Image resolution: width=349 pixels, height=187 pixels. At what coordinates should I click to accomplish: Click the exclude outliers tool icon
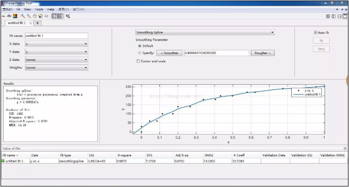click(x=46, y=16)
